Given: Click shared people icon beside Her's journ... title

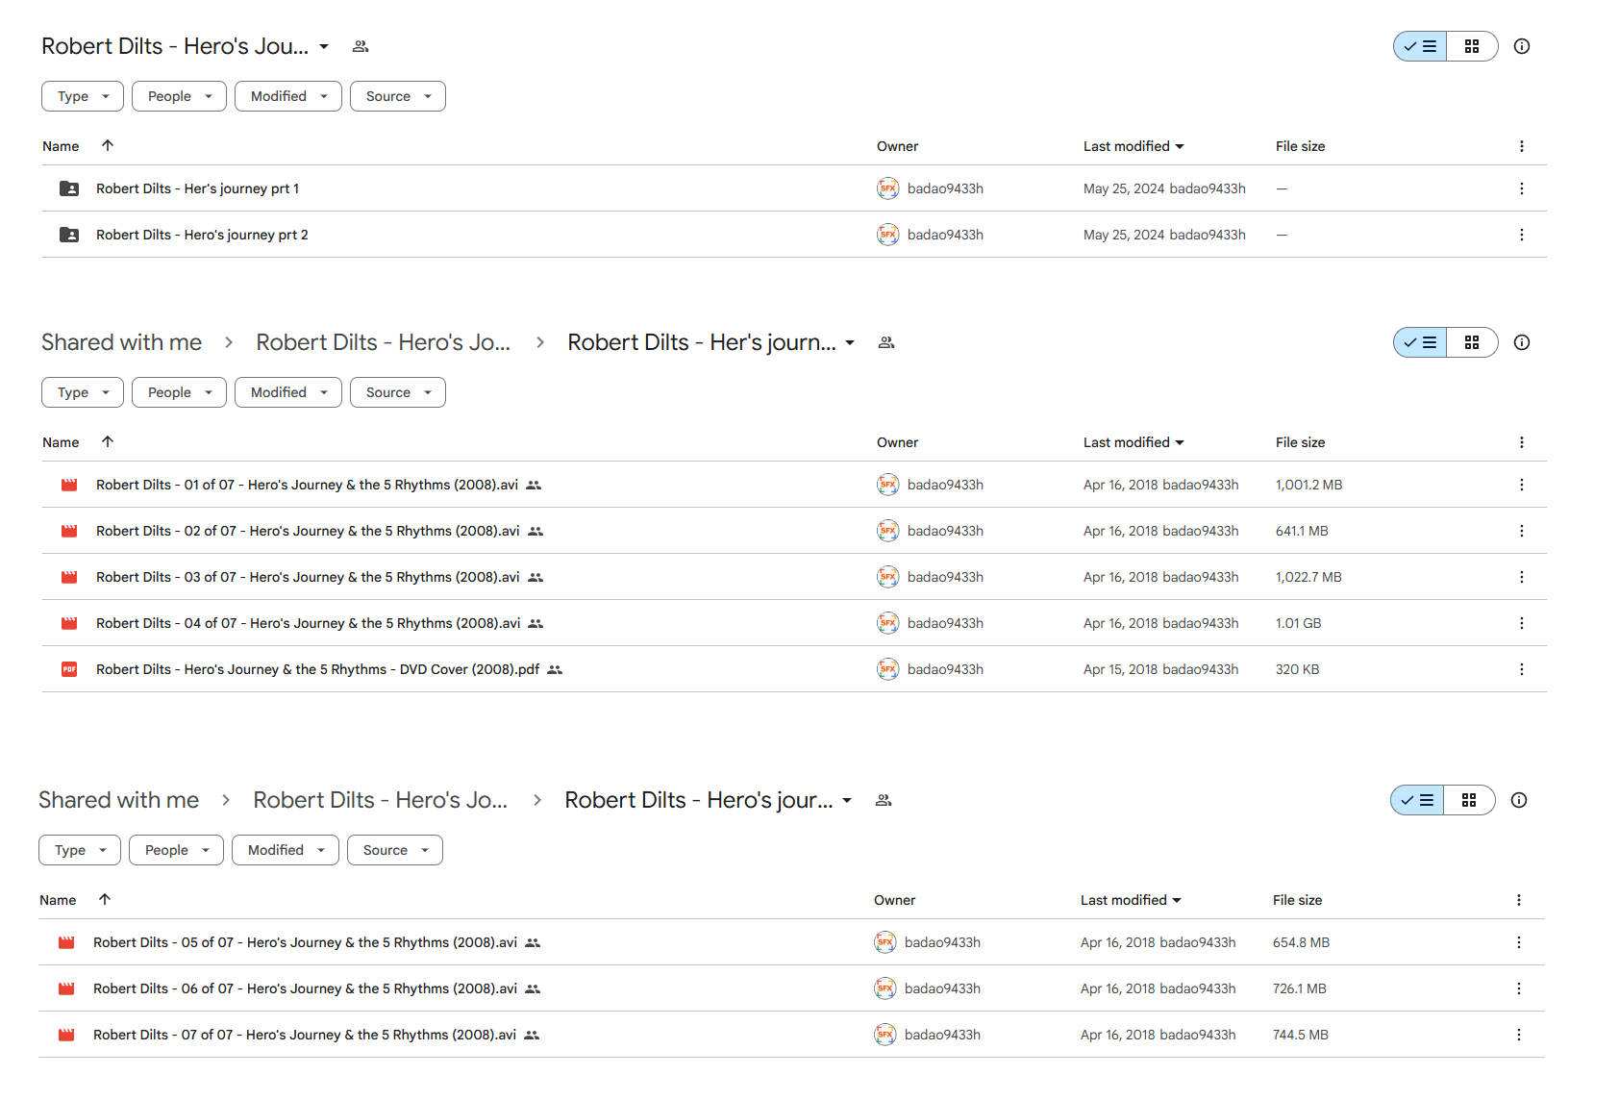Looking at the screenshot, I should (x=886, y=342).
